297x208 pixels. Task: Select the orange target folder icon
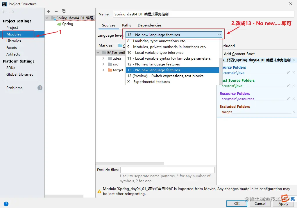(x=110, y=70)
